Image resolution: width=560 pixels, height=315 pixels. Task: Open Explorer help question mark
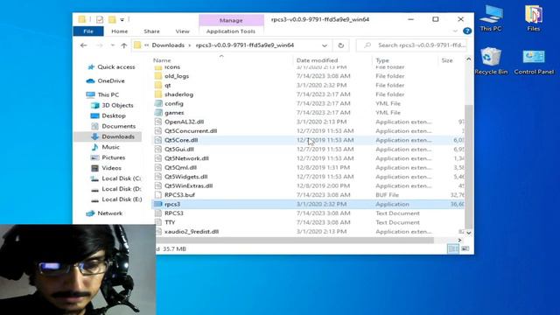point(466,31)
